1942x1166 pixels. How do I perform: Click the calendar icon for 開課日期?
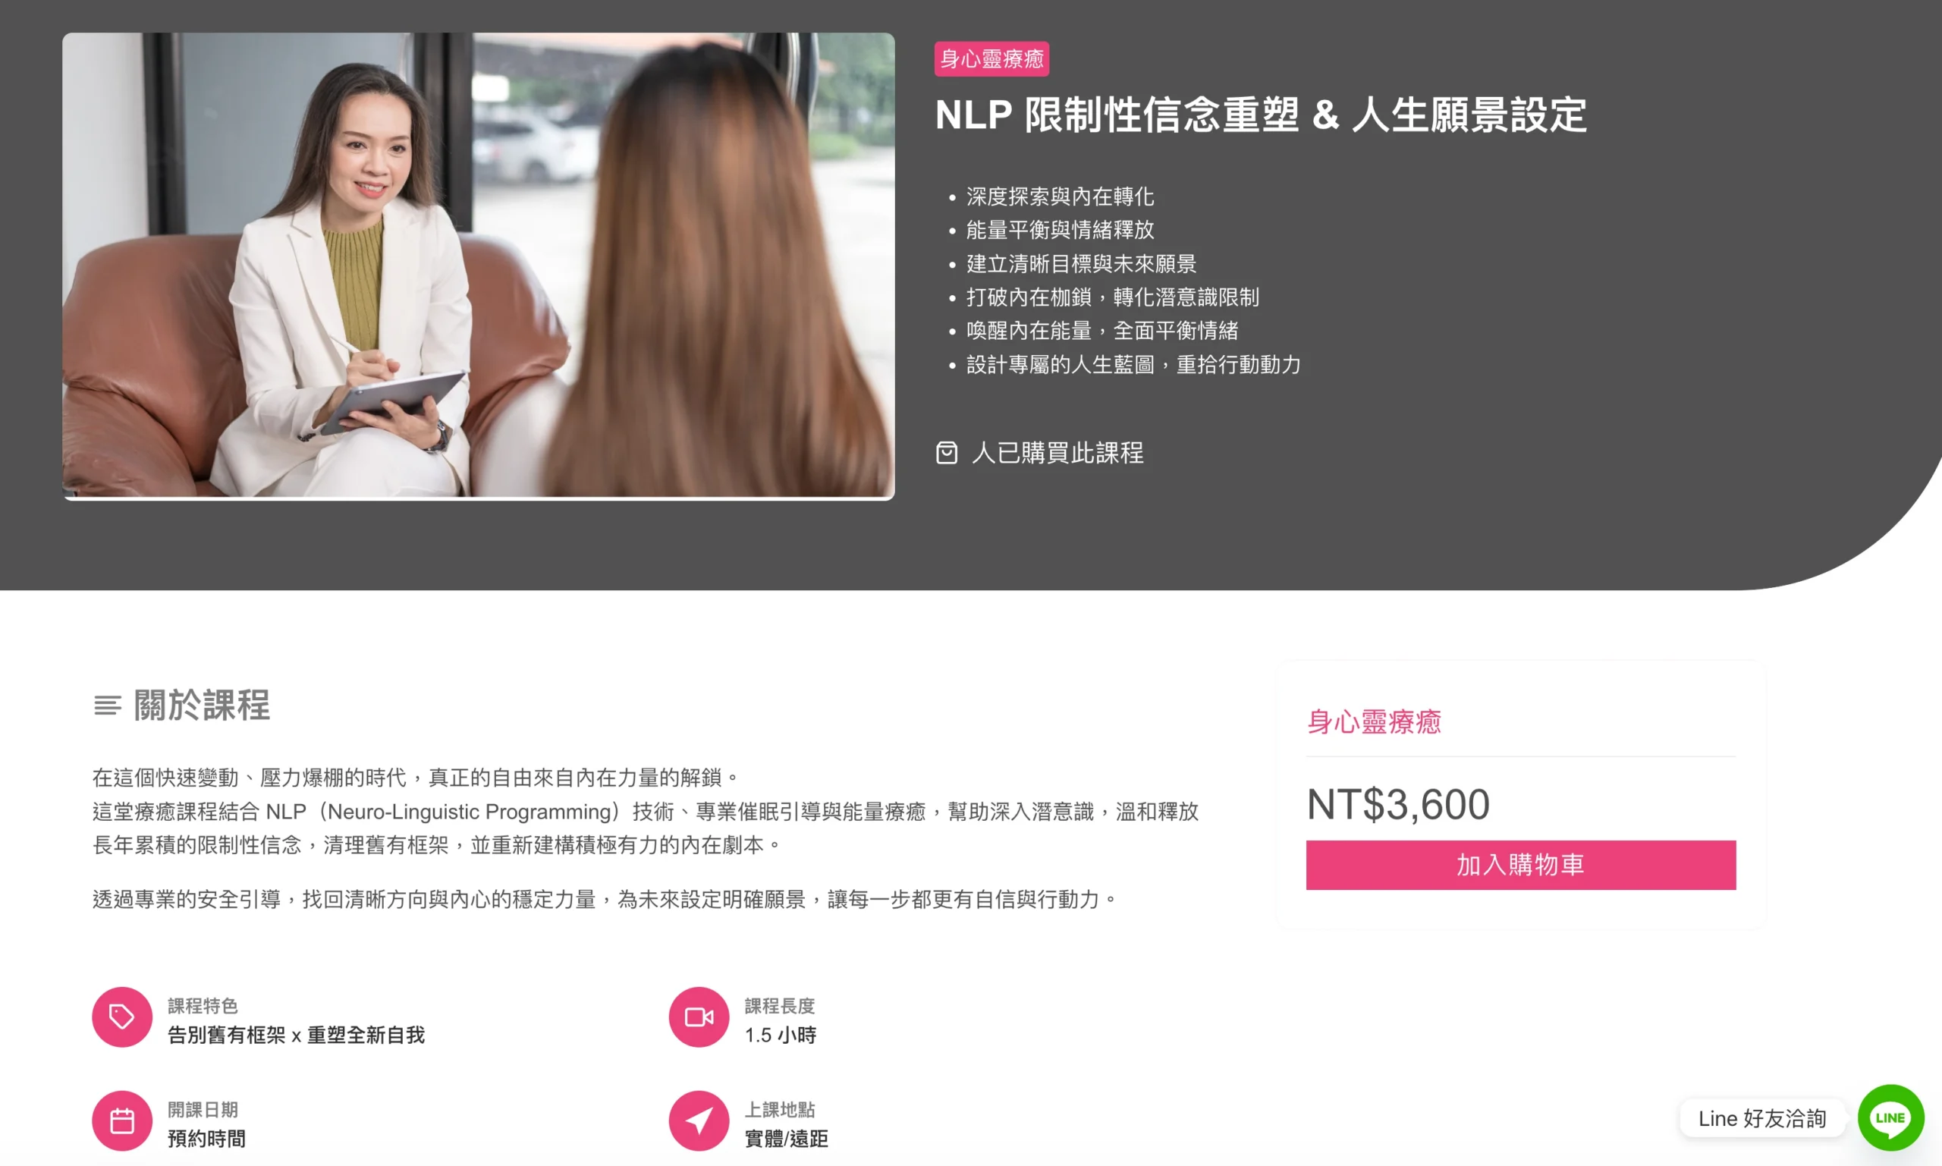122,1120
